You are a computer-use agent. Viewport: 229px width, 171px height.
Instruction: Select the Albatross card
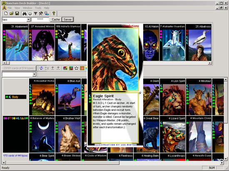click(199, 42)
